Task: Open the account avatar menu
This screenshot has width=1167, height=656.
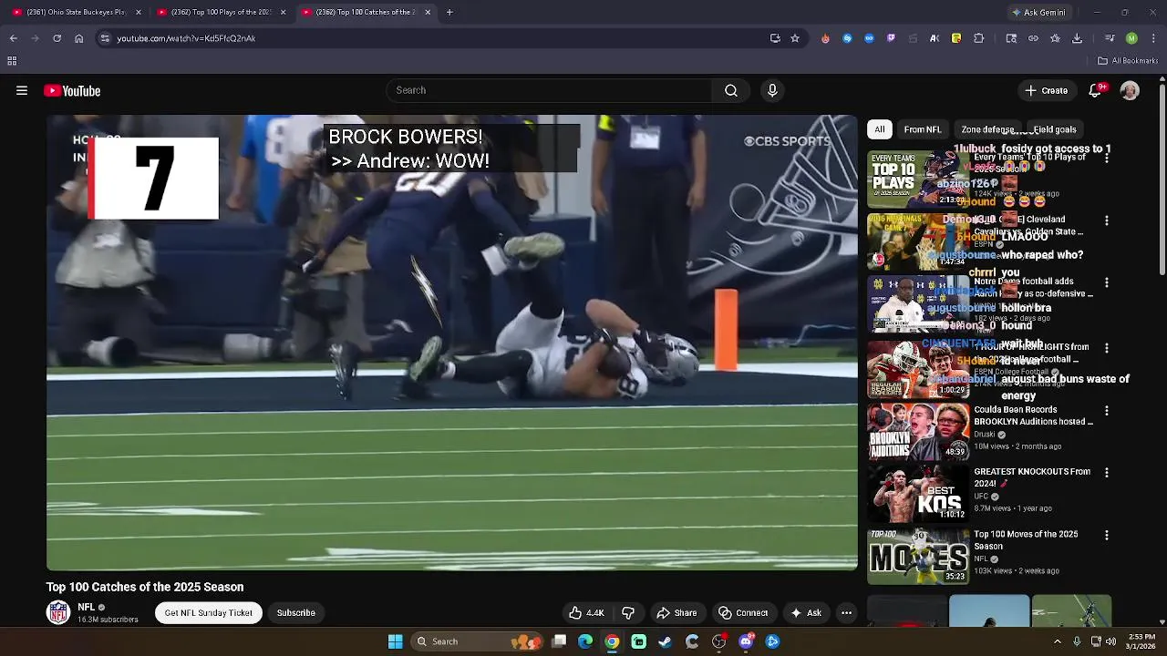Action: point(1130,90)
